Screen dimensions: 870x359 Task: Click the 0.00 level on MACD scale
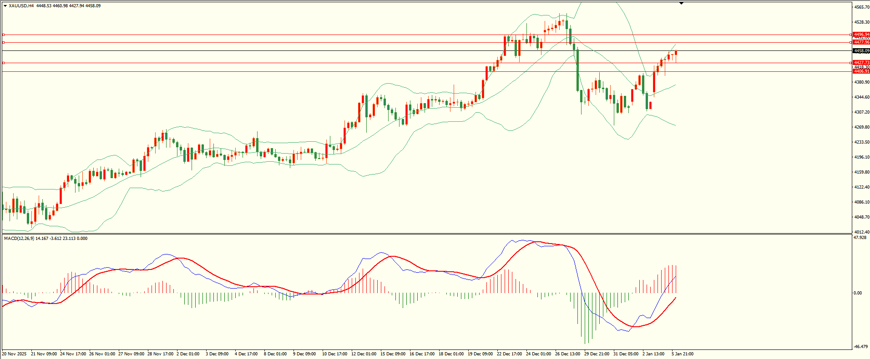point(858,293)
